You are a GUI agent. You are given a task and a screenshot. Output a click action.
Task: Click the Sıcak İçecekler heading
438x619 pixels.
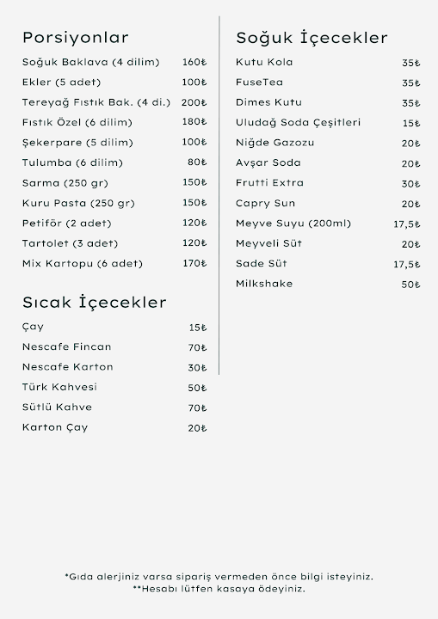[x=94, y=303]
